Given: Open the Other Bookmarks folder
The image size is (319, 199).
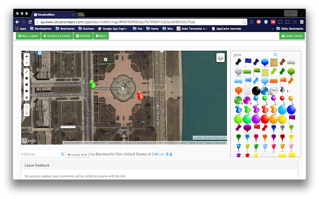Looking at the screenshot, I should [290, 28].
